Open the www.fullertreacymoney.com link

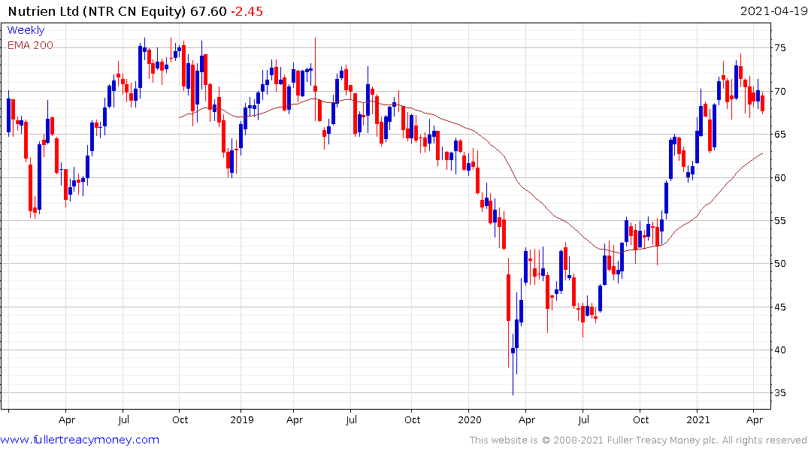point(80,440)
